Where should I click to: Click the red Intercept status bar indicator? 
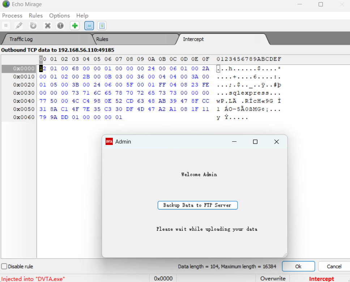321,279
